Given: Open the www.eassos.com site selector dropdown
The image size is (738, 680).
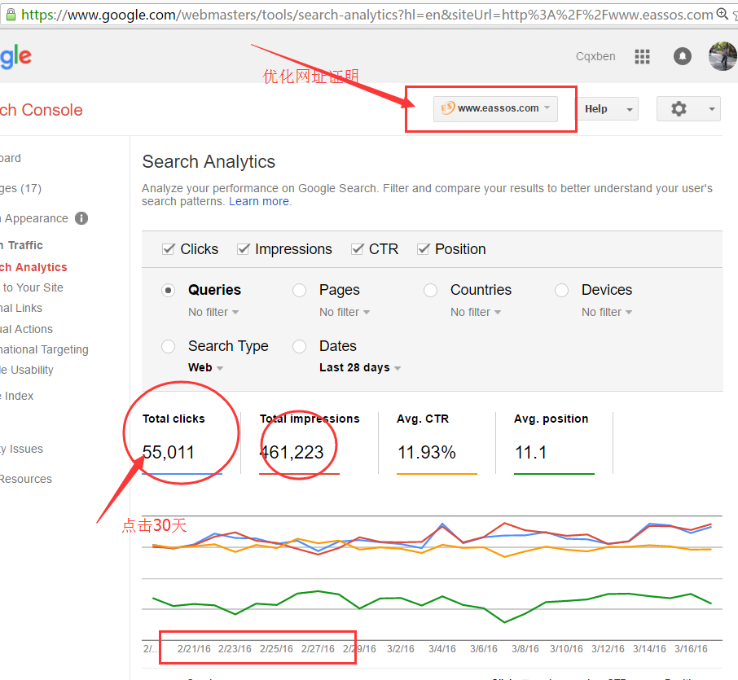Looking at the screenshot, I should point(495,108).
